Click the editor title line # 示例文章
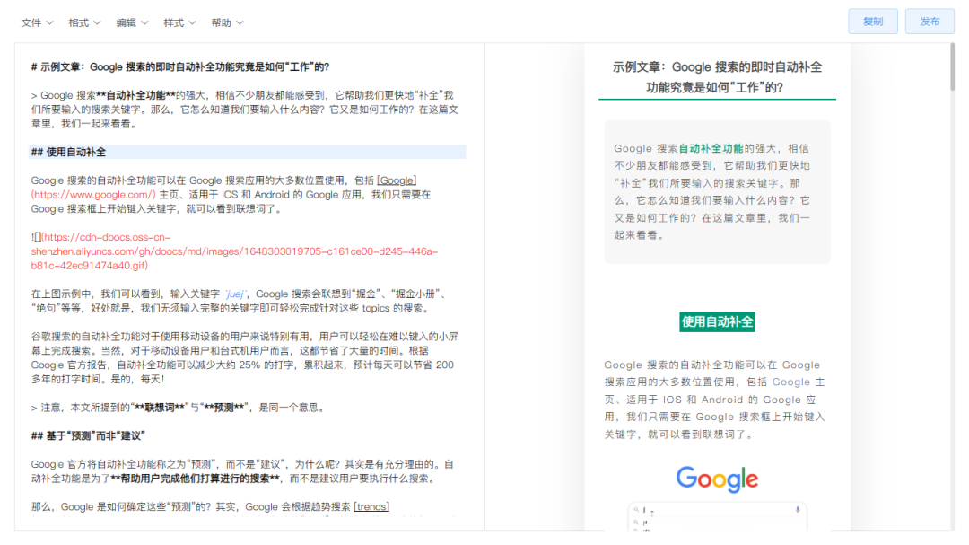 (180, 66)
